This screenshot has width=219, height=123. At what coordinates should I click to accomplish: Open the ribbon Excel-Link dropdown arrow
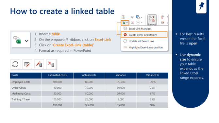pos(127,23)
